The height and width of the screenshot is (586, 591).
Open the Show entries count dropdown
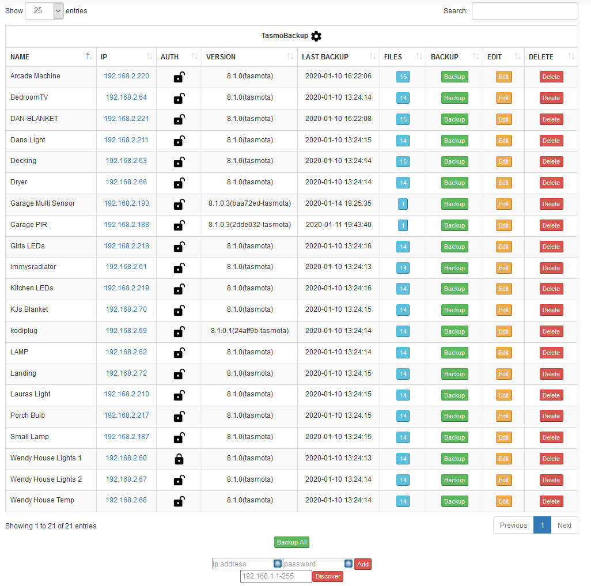point(44,11)
